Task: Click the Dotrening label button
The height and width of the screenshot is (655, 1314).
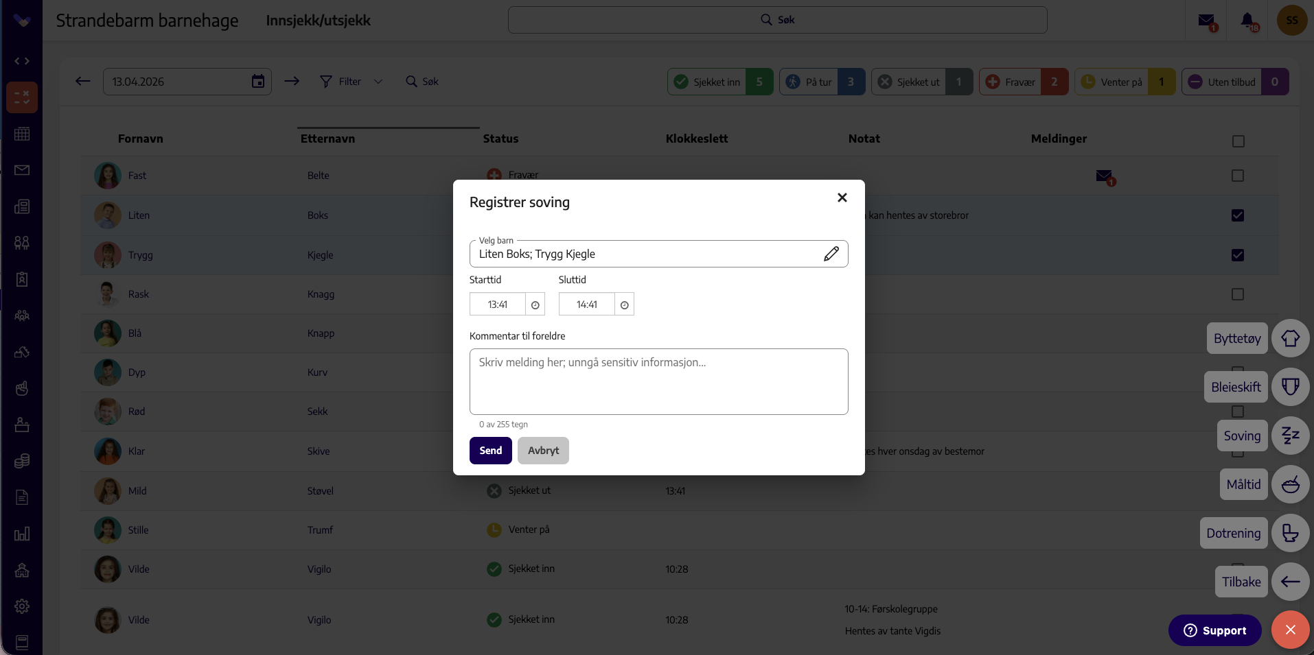Action: pos(1234,533)
